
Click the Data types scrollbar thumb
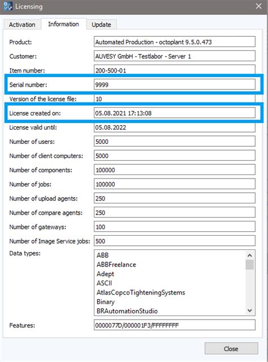(249, 265)
